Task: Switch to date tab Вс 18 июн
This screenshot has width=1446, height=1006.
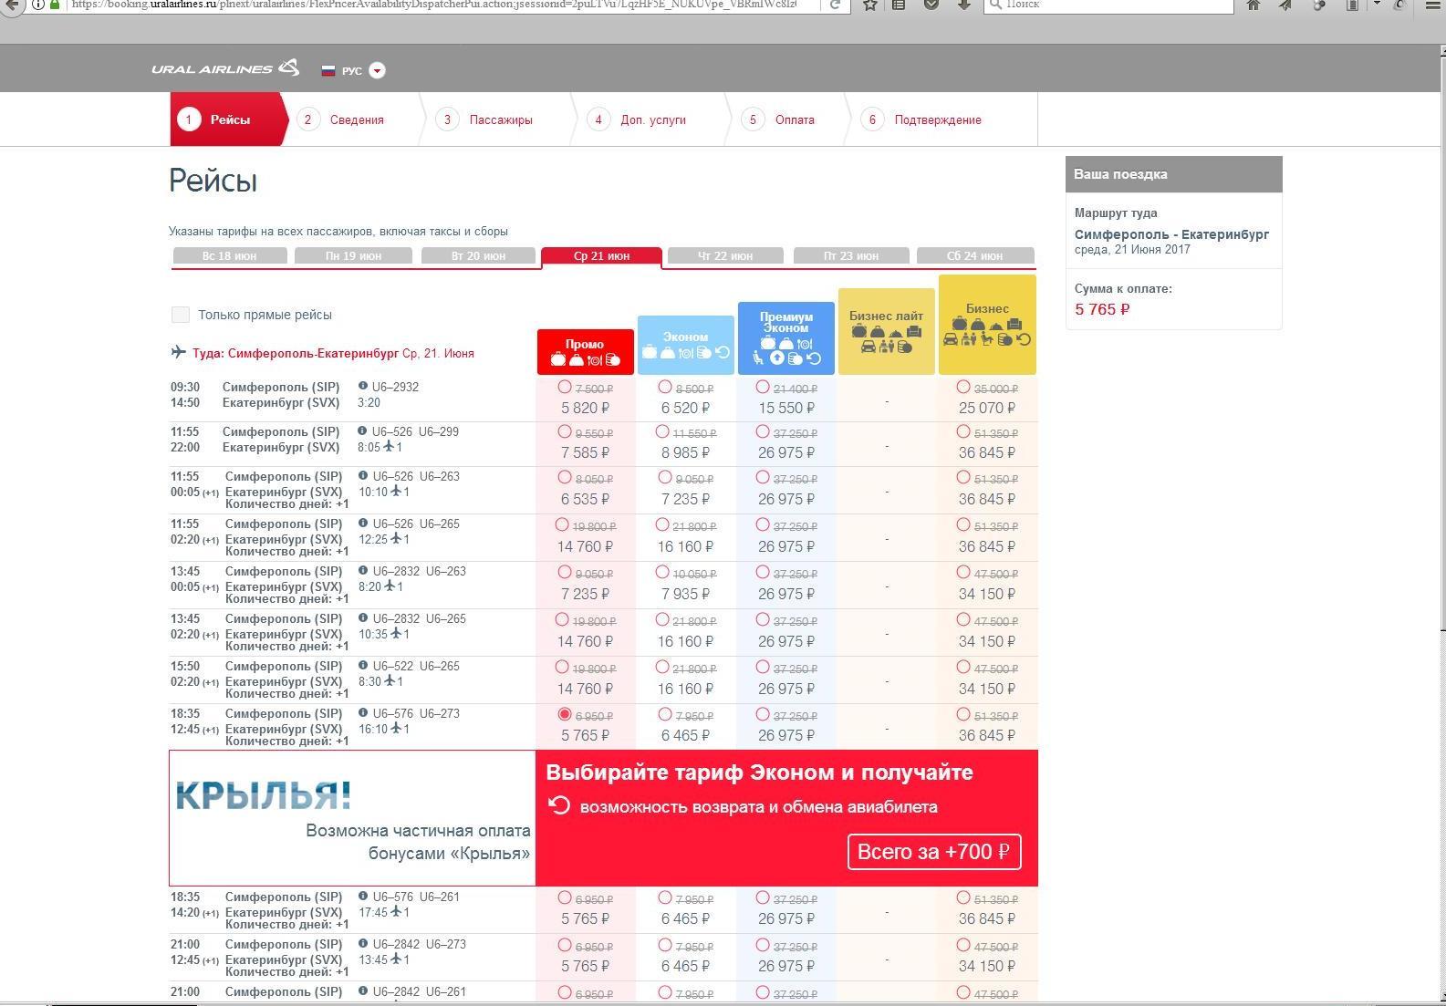Action: pos(230,255)
